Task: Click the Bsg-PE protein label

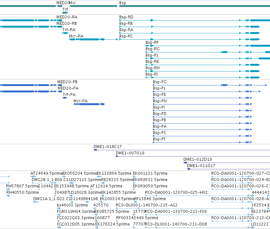Action: (160, 95)
